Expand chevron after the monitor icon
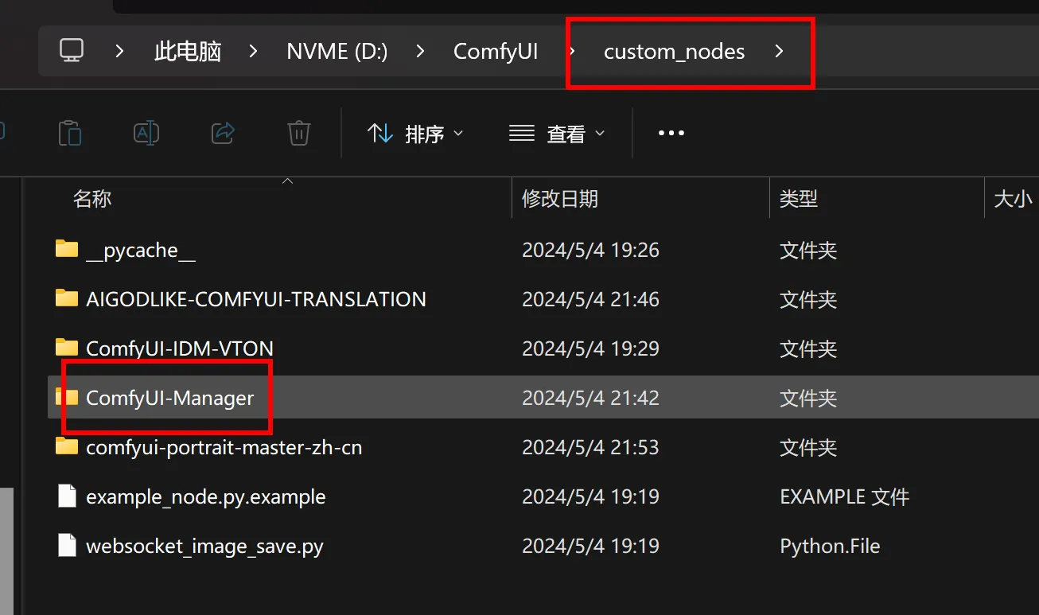1039x615 pixels. pos(119,52)
